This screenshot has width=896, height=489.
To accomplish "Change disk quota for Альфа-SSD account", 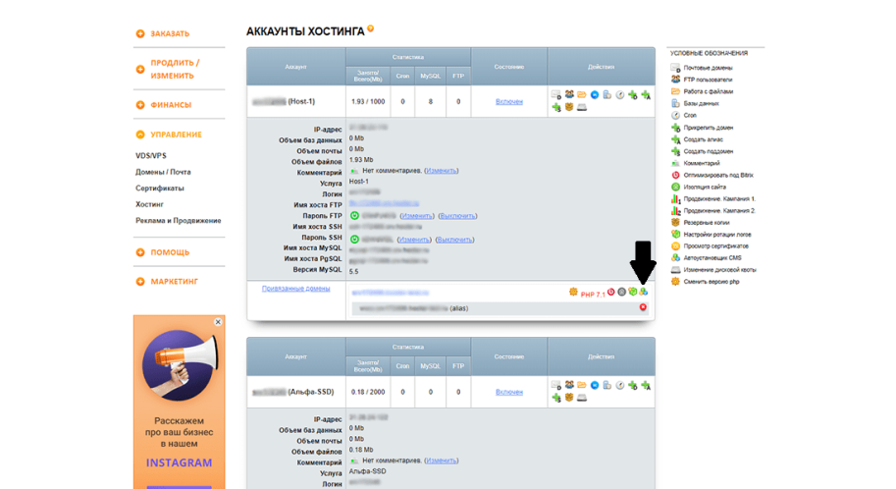I will click(x=582, y=398).
